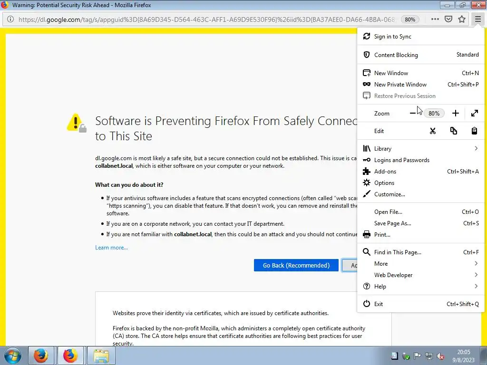Open Add-ons manager entry
This screenshot has width=487, height=365.
tap(421, 171)
